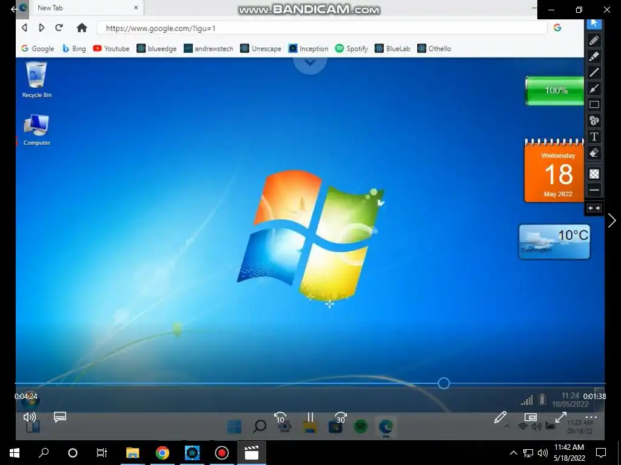Select the pencil drawing tool

594,40
